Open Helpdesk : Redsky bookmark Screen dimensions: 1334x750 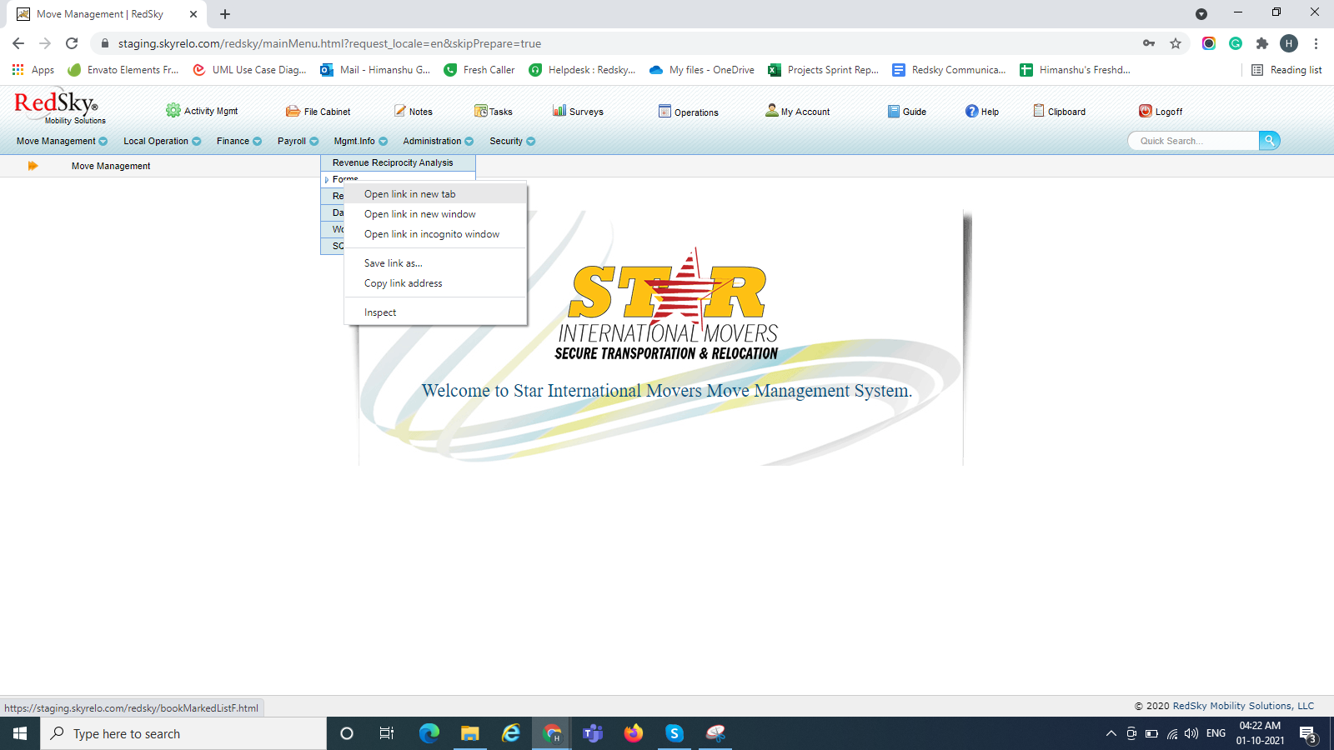click(583, 70)
